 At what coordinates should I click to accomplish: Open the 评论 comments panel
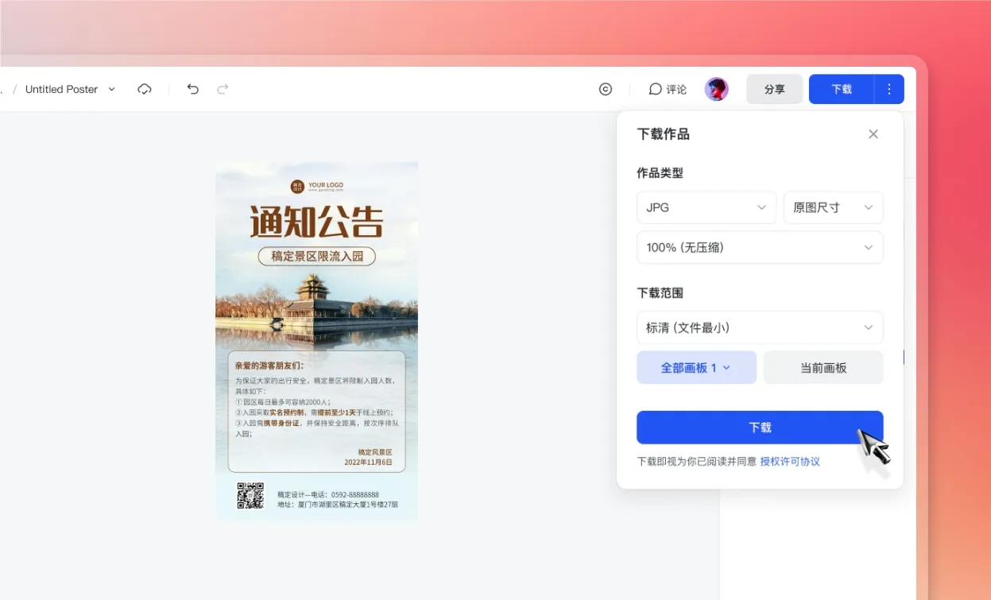[x=668, y=89]
